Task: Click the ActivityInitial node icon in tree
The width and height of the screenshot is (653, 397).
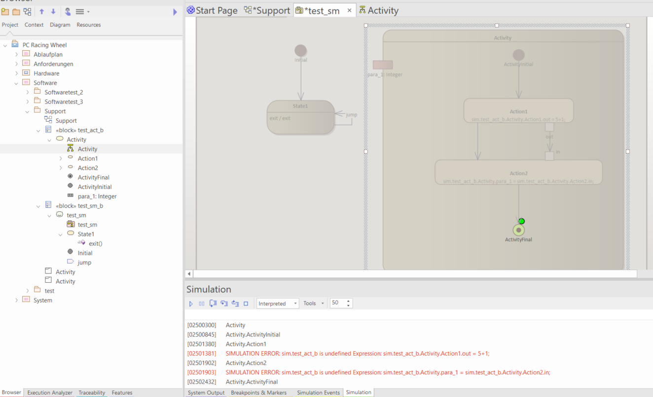Action: click(x=70, y=186)
